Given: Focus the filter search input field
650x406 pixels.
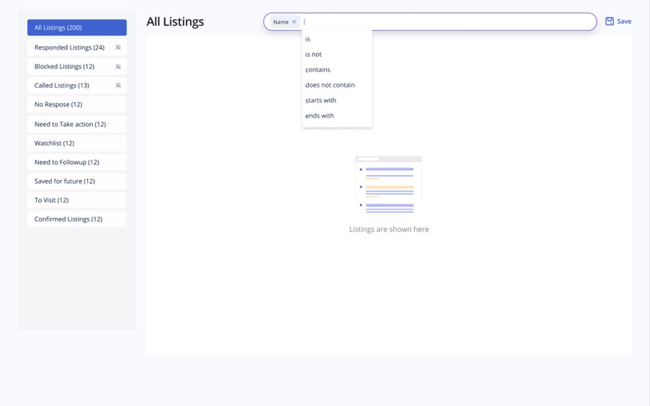Looking at the screenshot, I should point(446,22).
